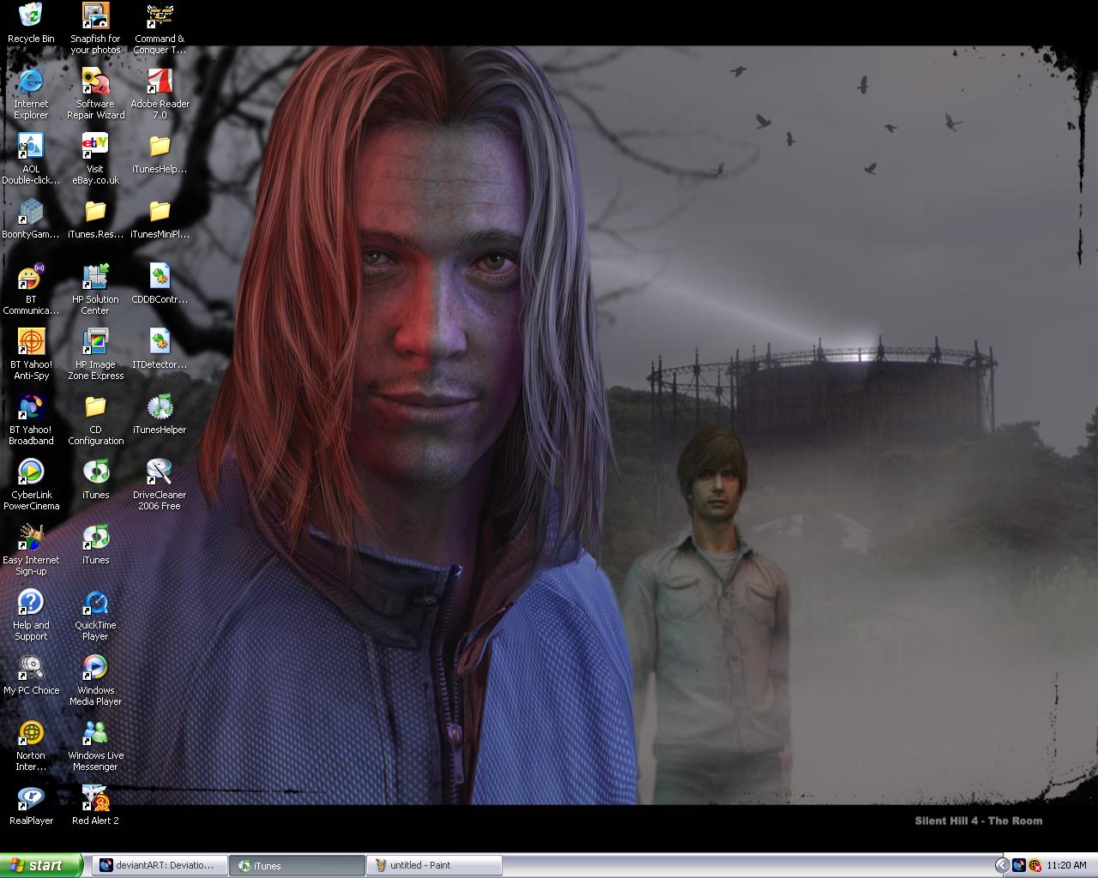Expand hidden system tray icons
The image size is (1098, 878).
1001,865
